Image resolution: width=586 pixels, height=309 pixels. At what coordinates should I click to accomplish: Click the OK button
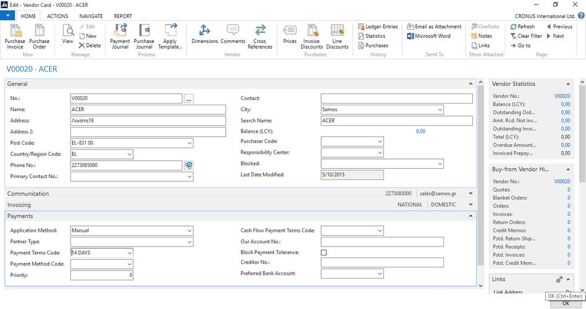click(x=566, y=303)
